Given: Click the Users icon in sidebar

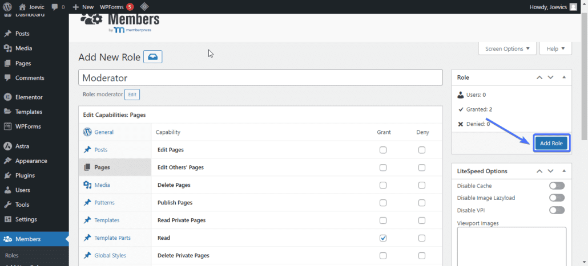Looking at the screenshot, I should click(7, 190).
